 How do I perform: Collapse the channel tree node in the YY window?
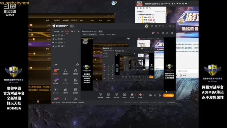(138, 15)
